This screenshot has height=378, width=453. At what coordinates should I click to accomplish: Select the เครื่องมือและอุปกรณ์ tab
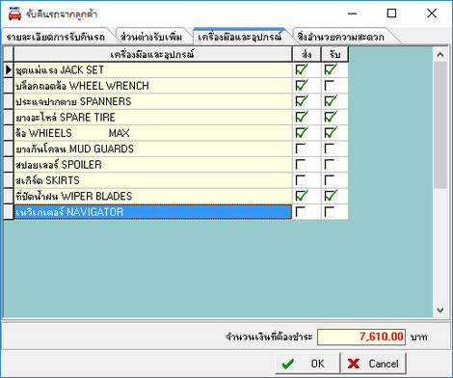[x=240, y=37]
